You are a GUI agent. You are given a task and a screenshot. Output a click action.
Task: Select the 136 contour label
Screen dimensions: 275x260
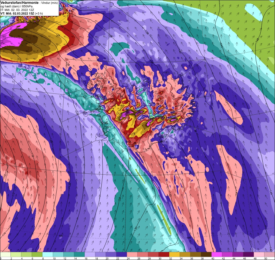151,62
